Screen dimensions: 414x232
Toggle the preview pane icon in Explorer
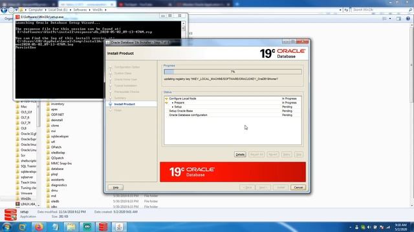398,19
